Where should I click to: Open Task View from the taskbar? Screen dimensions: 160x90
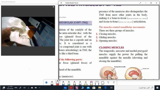(x=111, y=88)
